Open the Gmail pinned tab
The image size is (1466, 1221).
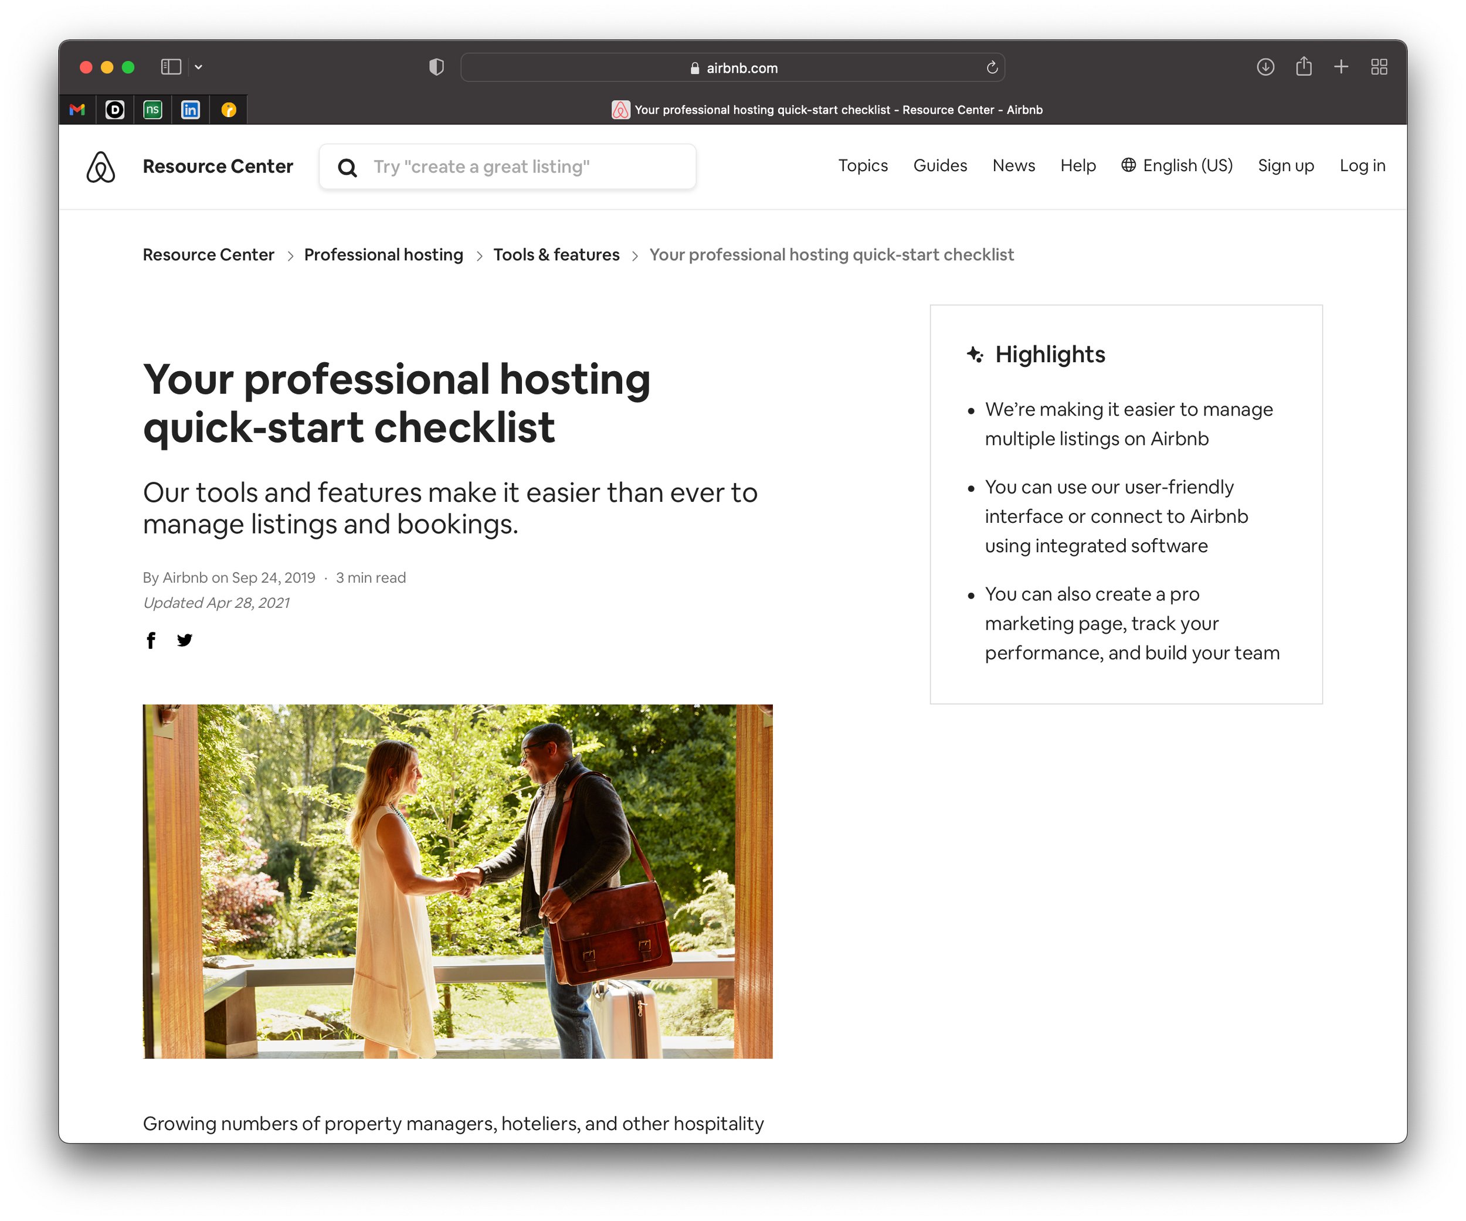click(77, 110)
